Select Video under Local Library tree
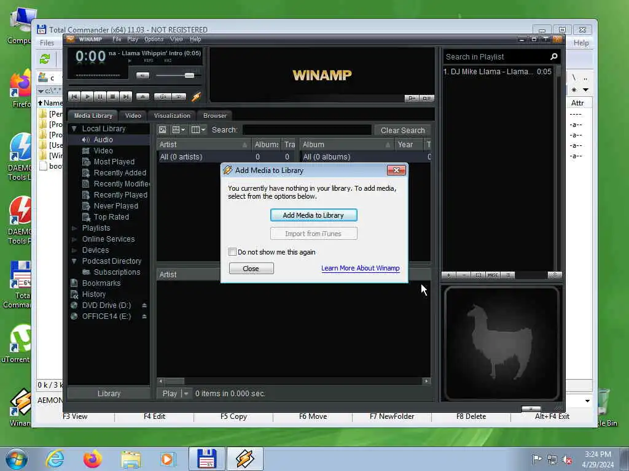Viewport: 629px width, 471px height. [x=103, y=151]
